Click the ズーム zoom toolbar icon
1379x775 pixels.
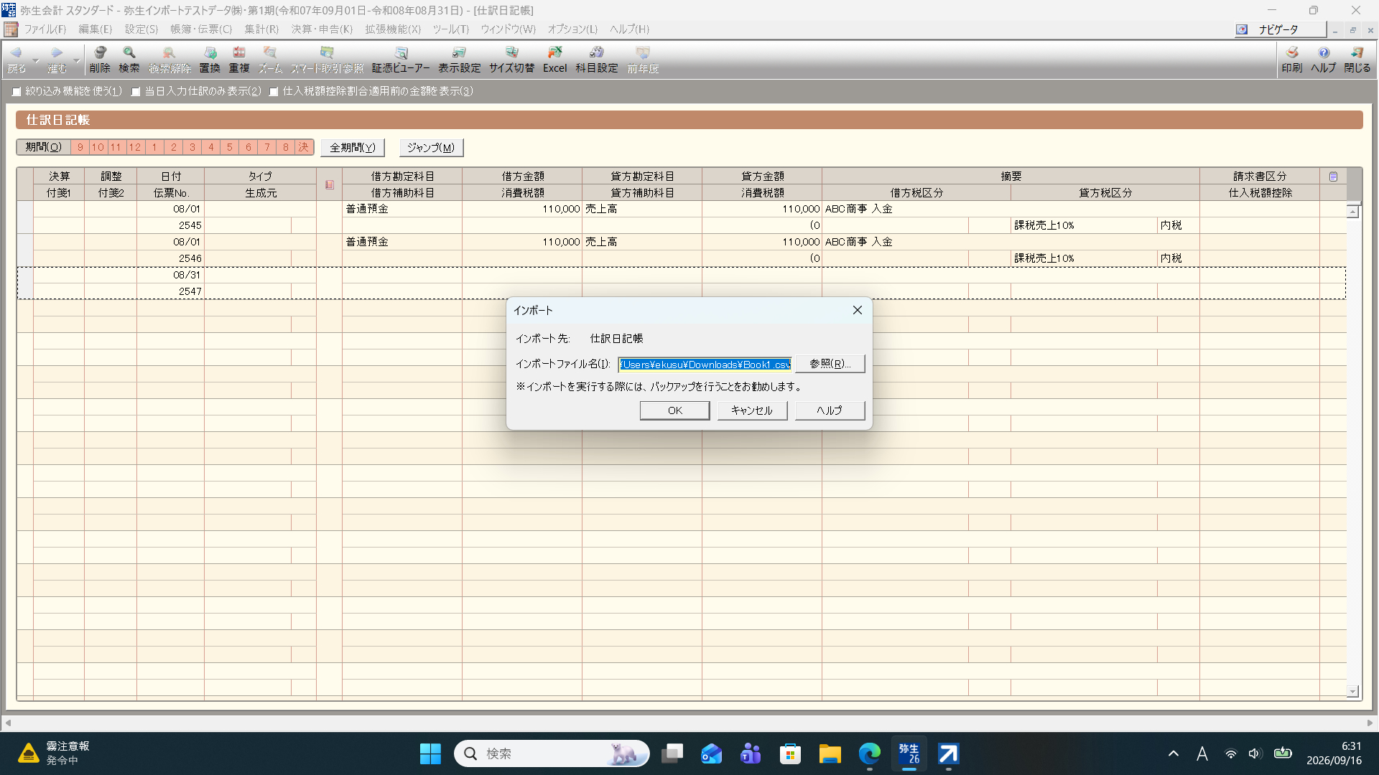(x=270, y=60)
